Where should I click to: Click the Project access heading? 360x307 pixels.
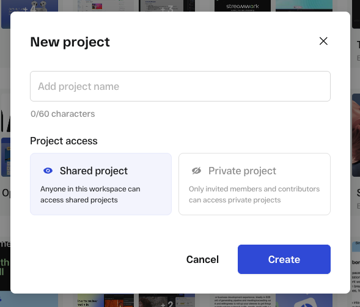pyautogui.click(x=64, y=141)
